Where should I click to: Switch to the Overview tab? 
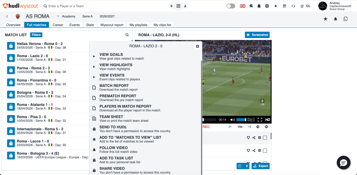pyautogui.click(x=13, y=25)
